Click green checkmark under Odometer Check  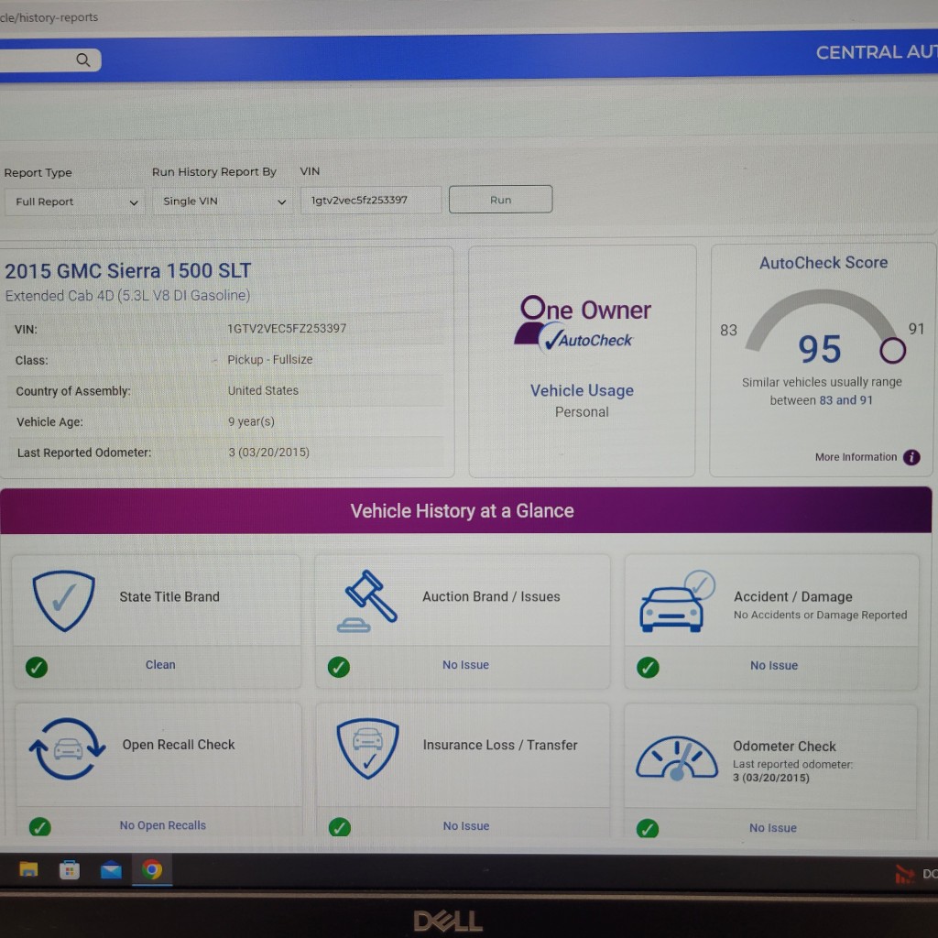[648, 828]
